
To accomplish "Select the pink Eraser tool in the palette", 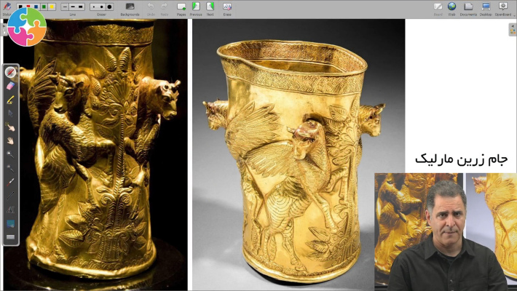I will (10, 86).
